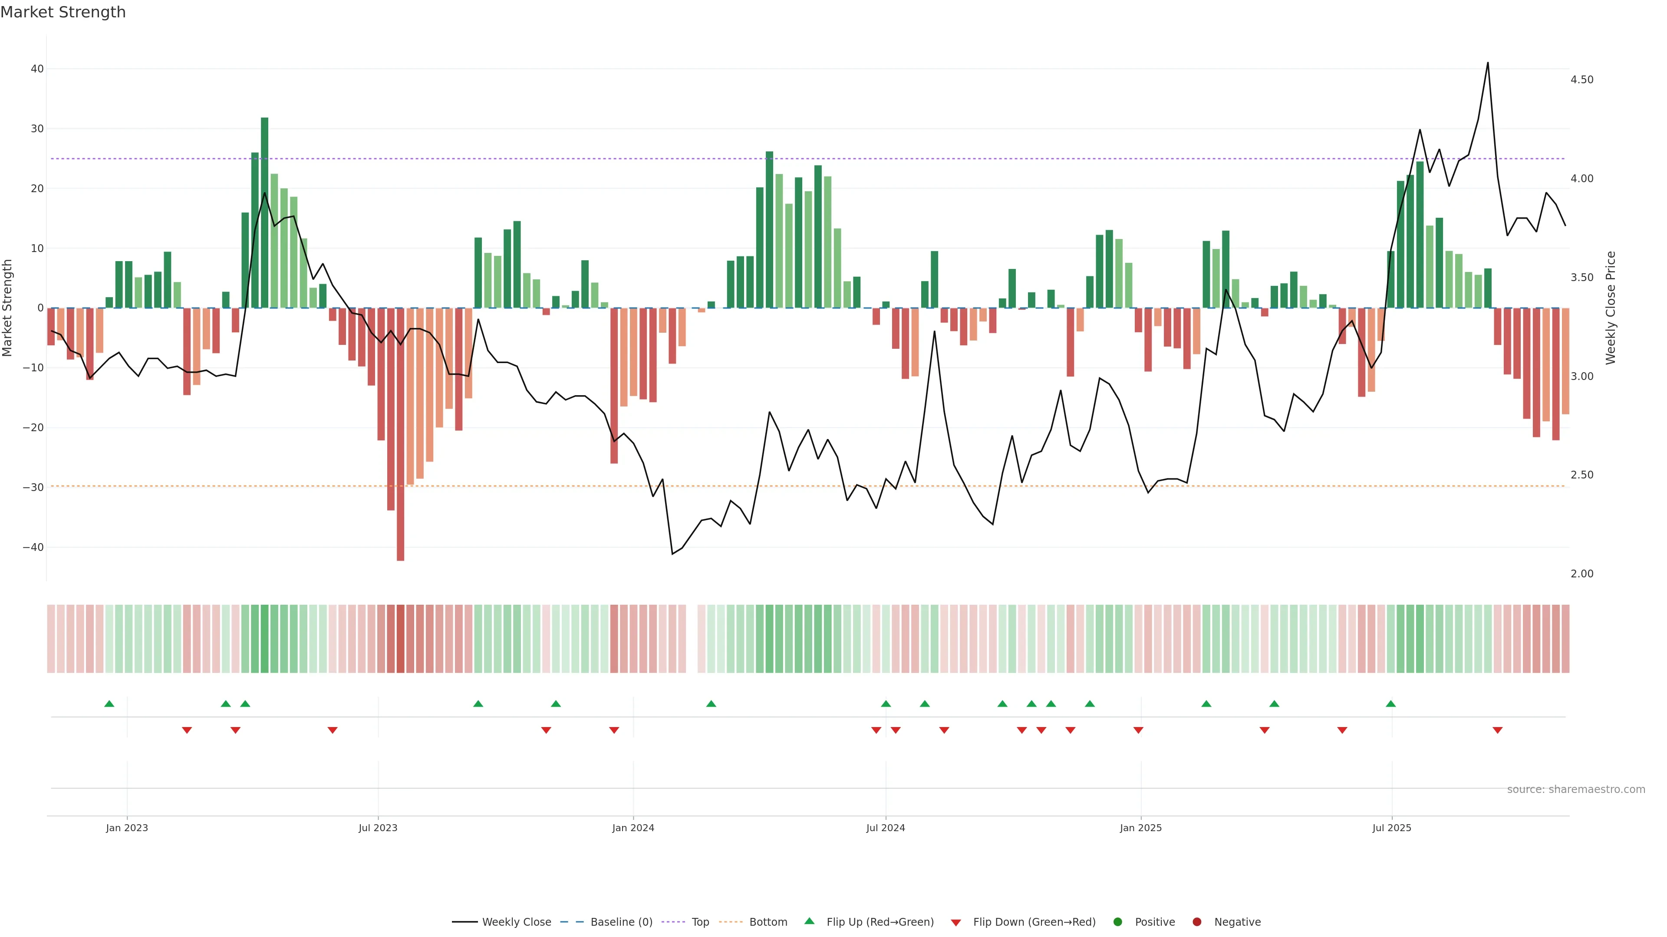Click the darkest red heatmap strip cell
The height and width of the screenshot is (937, 1667).
[x=401, y=639]
